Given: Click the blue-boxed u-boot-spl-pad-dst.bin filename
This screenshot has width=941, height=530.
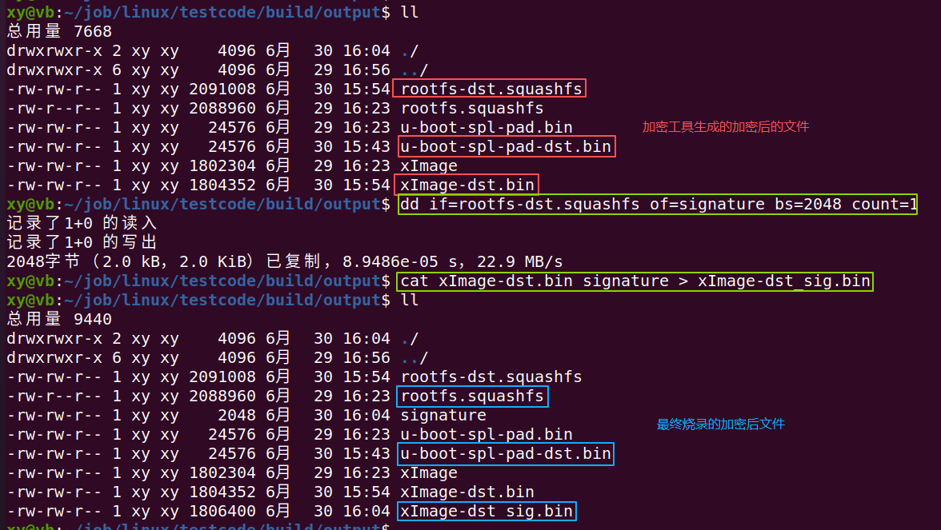Looking at the screenshot, I should tap(506, 453).
